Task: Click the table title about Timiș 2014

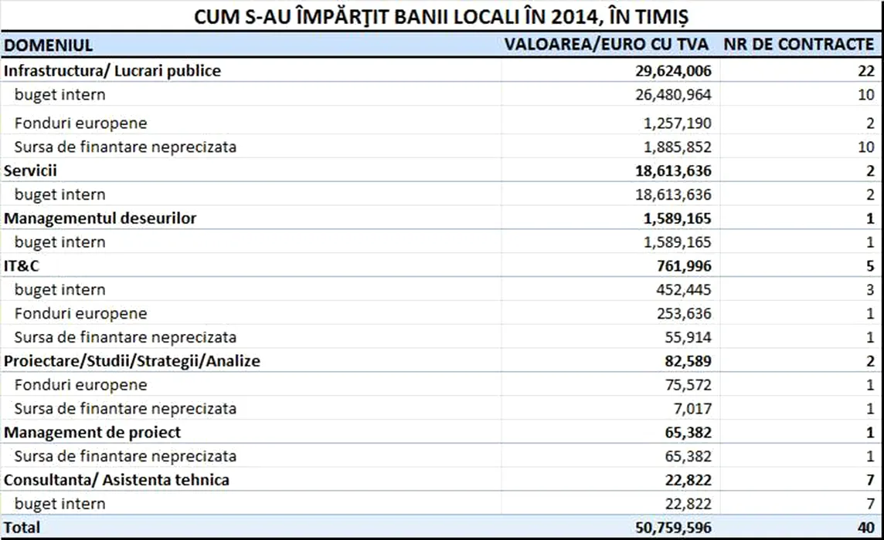Action: coord(441,15)
